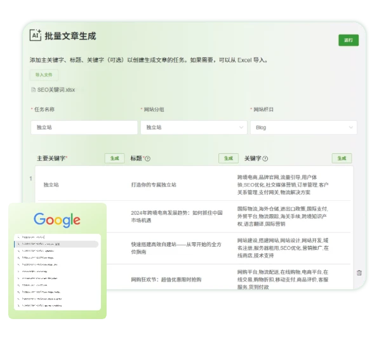Open the 网站分组 dropdown
The image size is (386, 342).
click(x=194, y=128)
